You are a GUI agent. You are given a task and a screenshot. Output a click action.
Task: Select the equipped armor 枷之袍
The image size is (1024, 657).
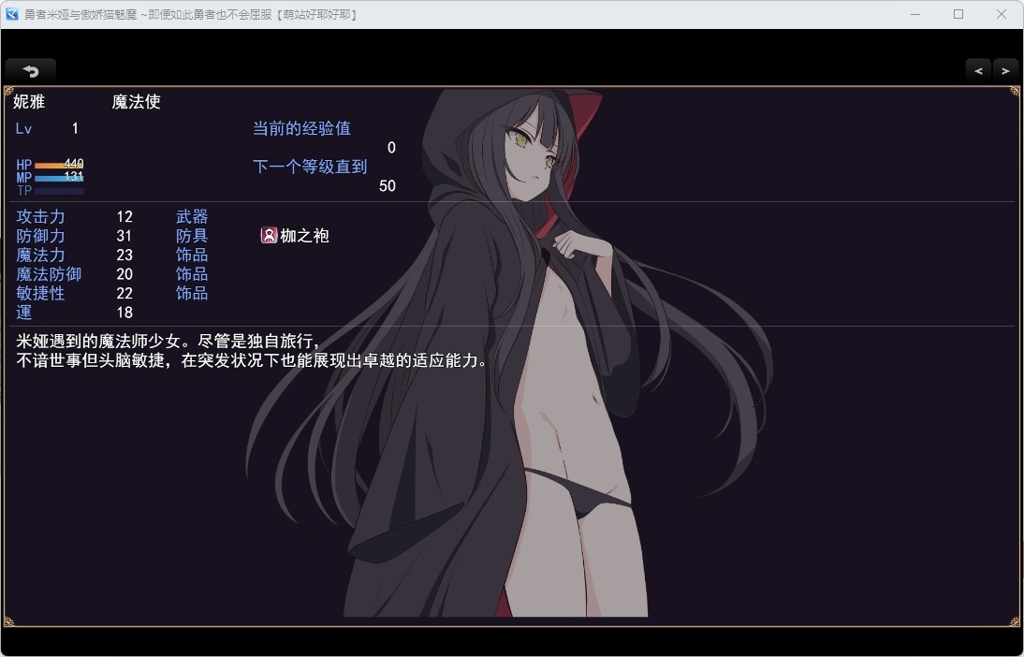[x=295, y=235]
